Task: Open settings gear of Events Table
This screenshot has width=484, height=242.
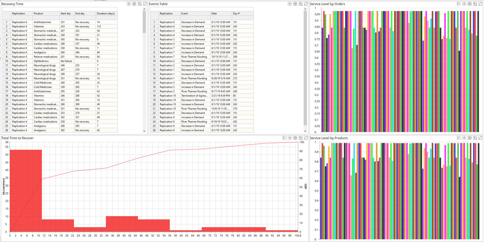Action: pos(295,4)
